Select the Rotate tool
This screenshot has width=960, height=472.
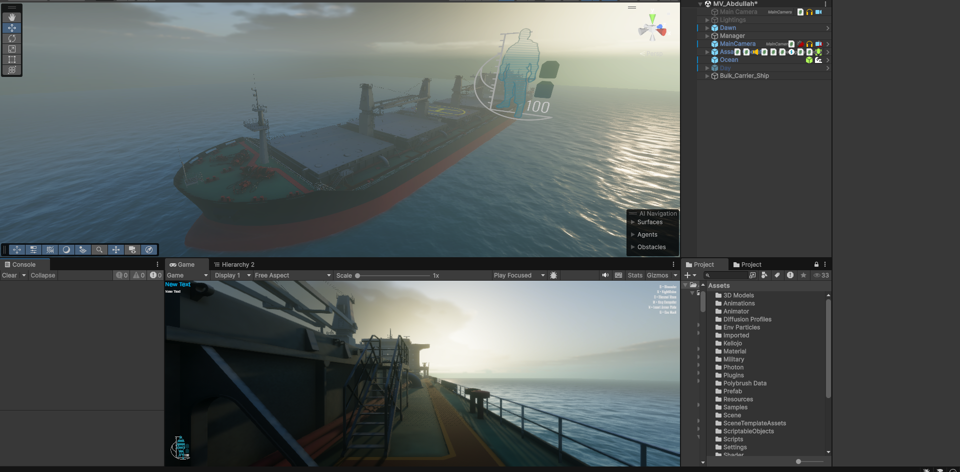[12, 38]
